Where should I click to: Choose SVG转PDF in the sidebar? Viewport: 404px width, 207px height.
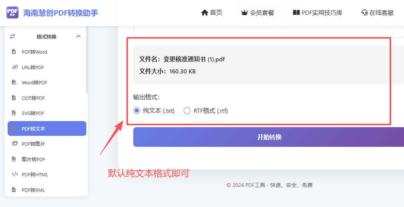(47, 113)
